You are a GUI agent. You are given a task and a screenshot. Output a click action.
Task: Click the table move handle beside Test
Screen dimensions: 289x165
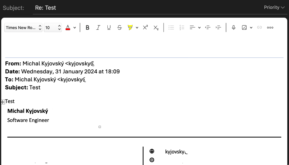[x=3, y=102]
